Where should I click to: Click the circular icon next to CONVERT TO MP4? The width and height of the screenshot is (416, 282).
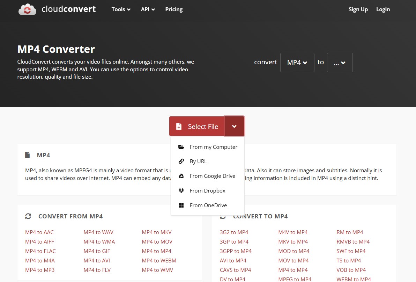click(222, 216)
